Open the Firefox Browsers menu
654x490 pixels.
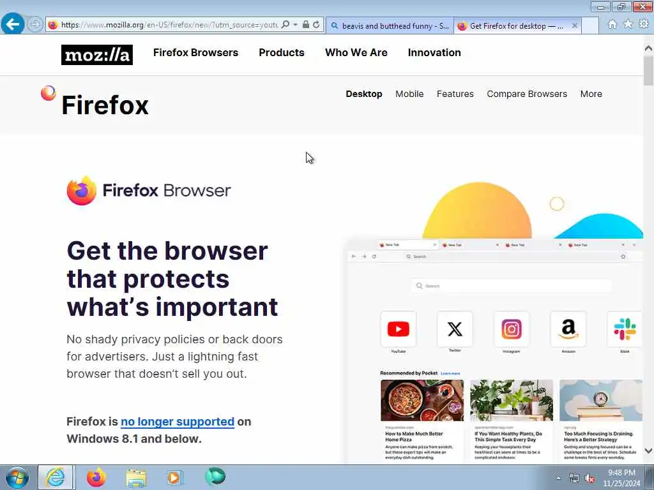(x=195, y=52)
